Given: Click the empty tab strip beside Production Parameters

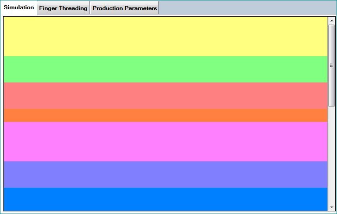Looking at the screenshot, I should [x=245, y=8].
